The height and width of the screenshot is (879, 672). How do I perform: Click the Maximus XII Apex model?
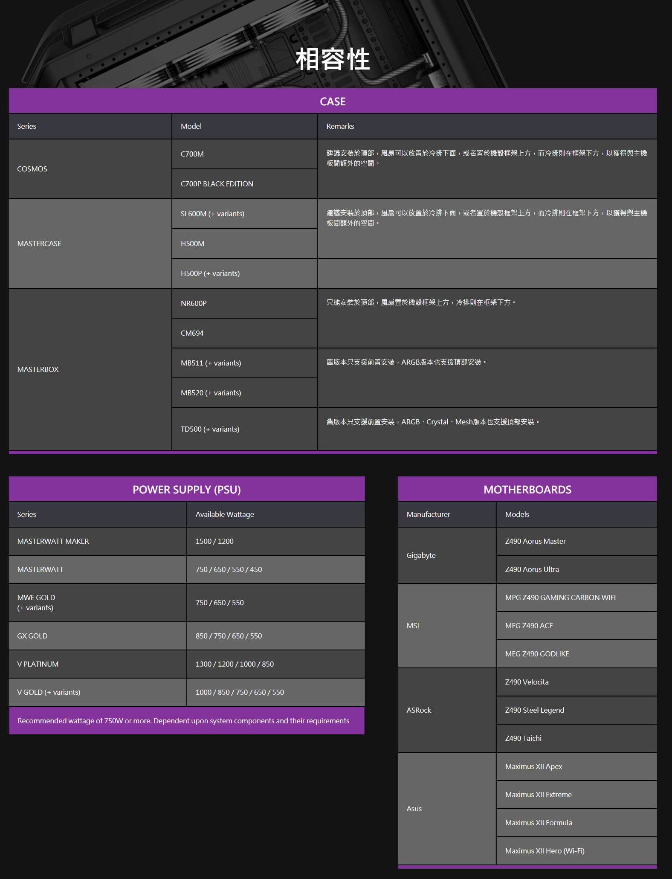point(577,766)
